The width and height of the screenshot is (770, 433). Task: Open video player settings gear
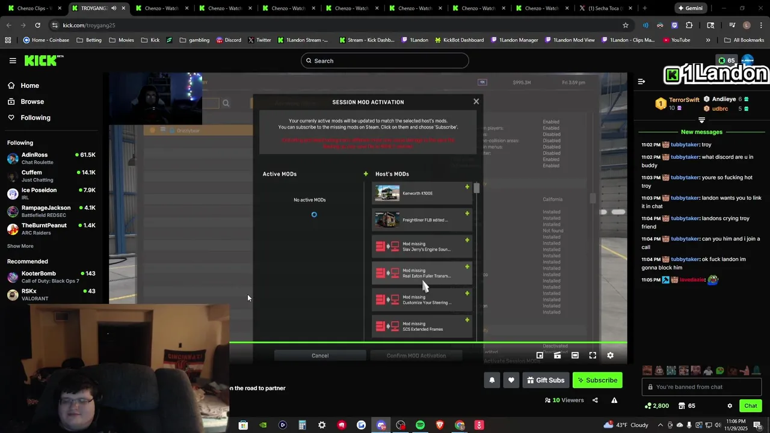[x=610, y=355]
